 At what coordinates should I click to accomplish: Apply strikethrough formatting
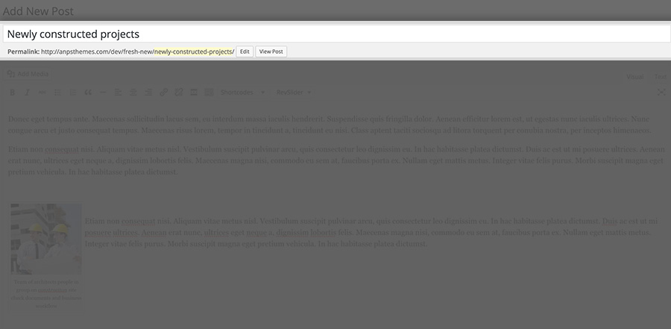(42, 93)
